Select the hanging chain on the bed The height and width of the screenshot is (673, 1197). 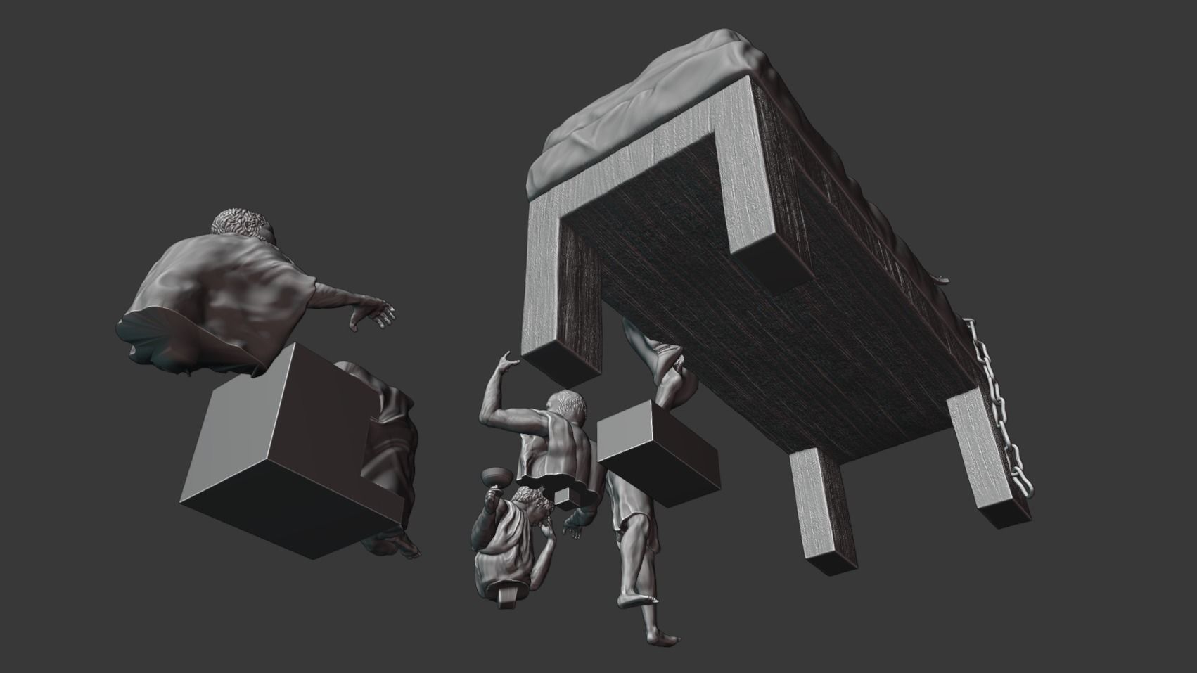pos(999,408)
